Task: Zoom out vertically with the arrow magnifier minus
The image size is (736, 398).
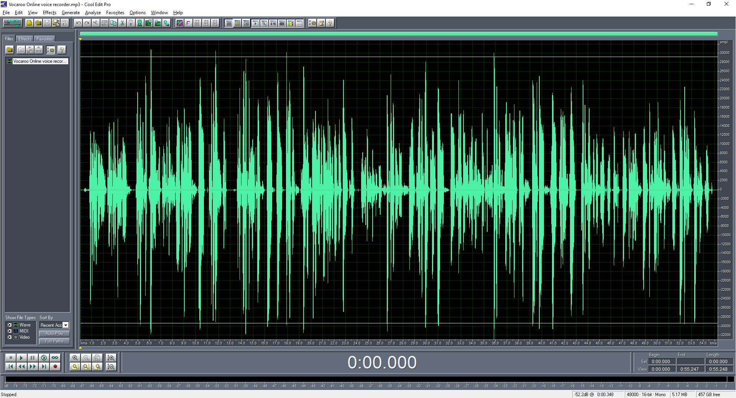Action: point(111,367)
